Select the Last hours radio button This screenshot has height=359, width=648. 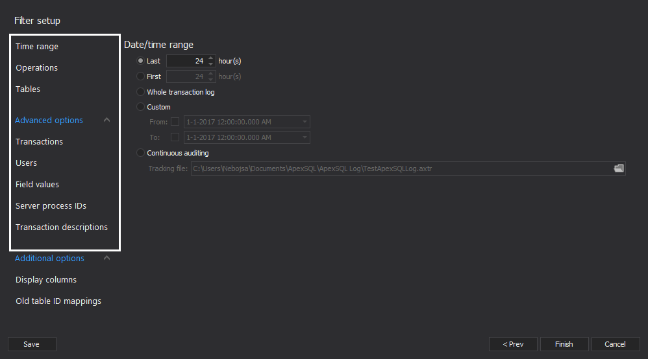coord(140,61)
